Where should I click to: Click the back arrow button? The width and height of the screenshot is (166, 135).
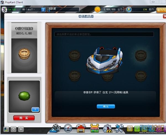pos(21,129)
